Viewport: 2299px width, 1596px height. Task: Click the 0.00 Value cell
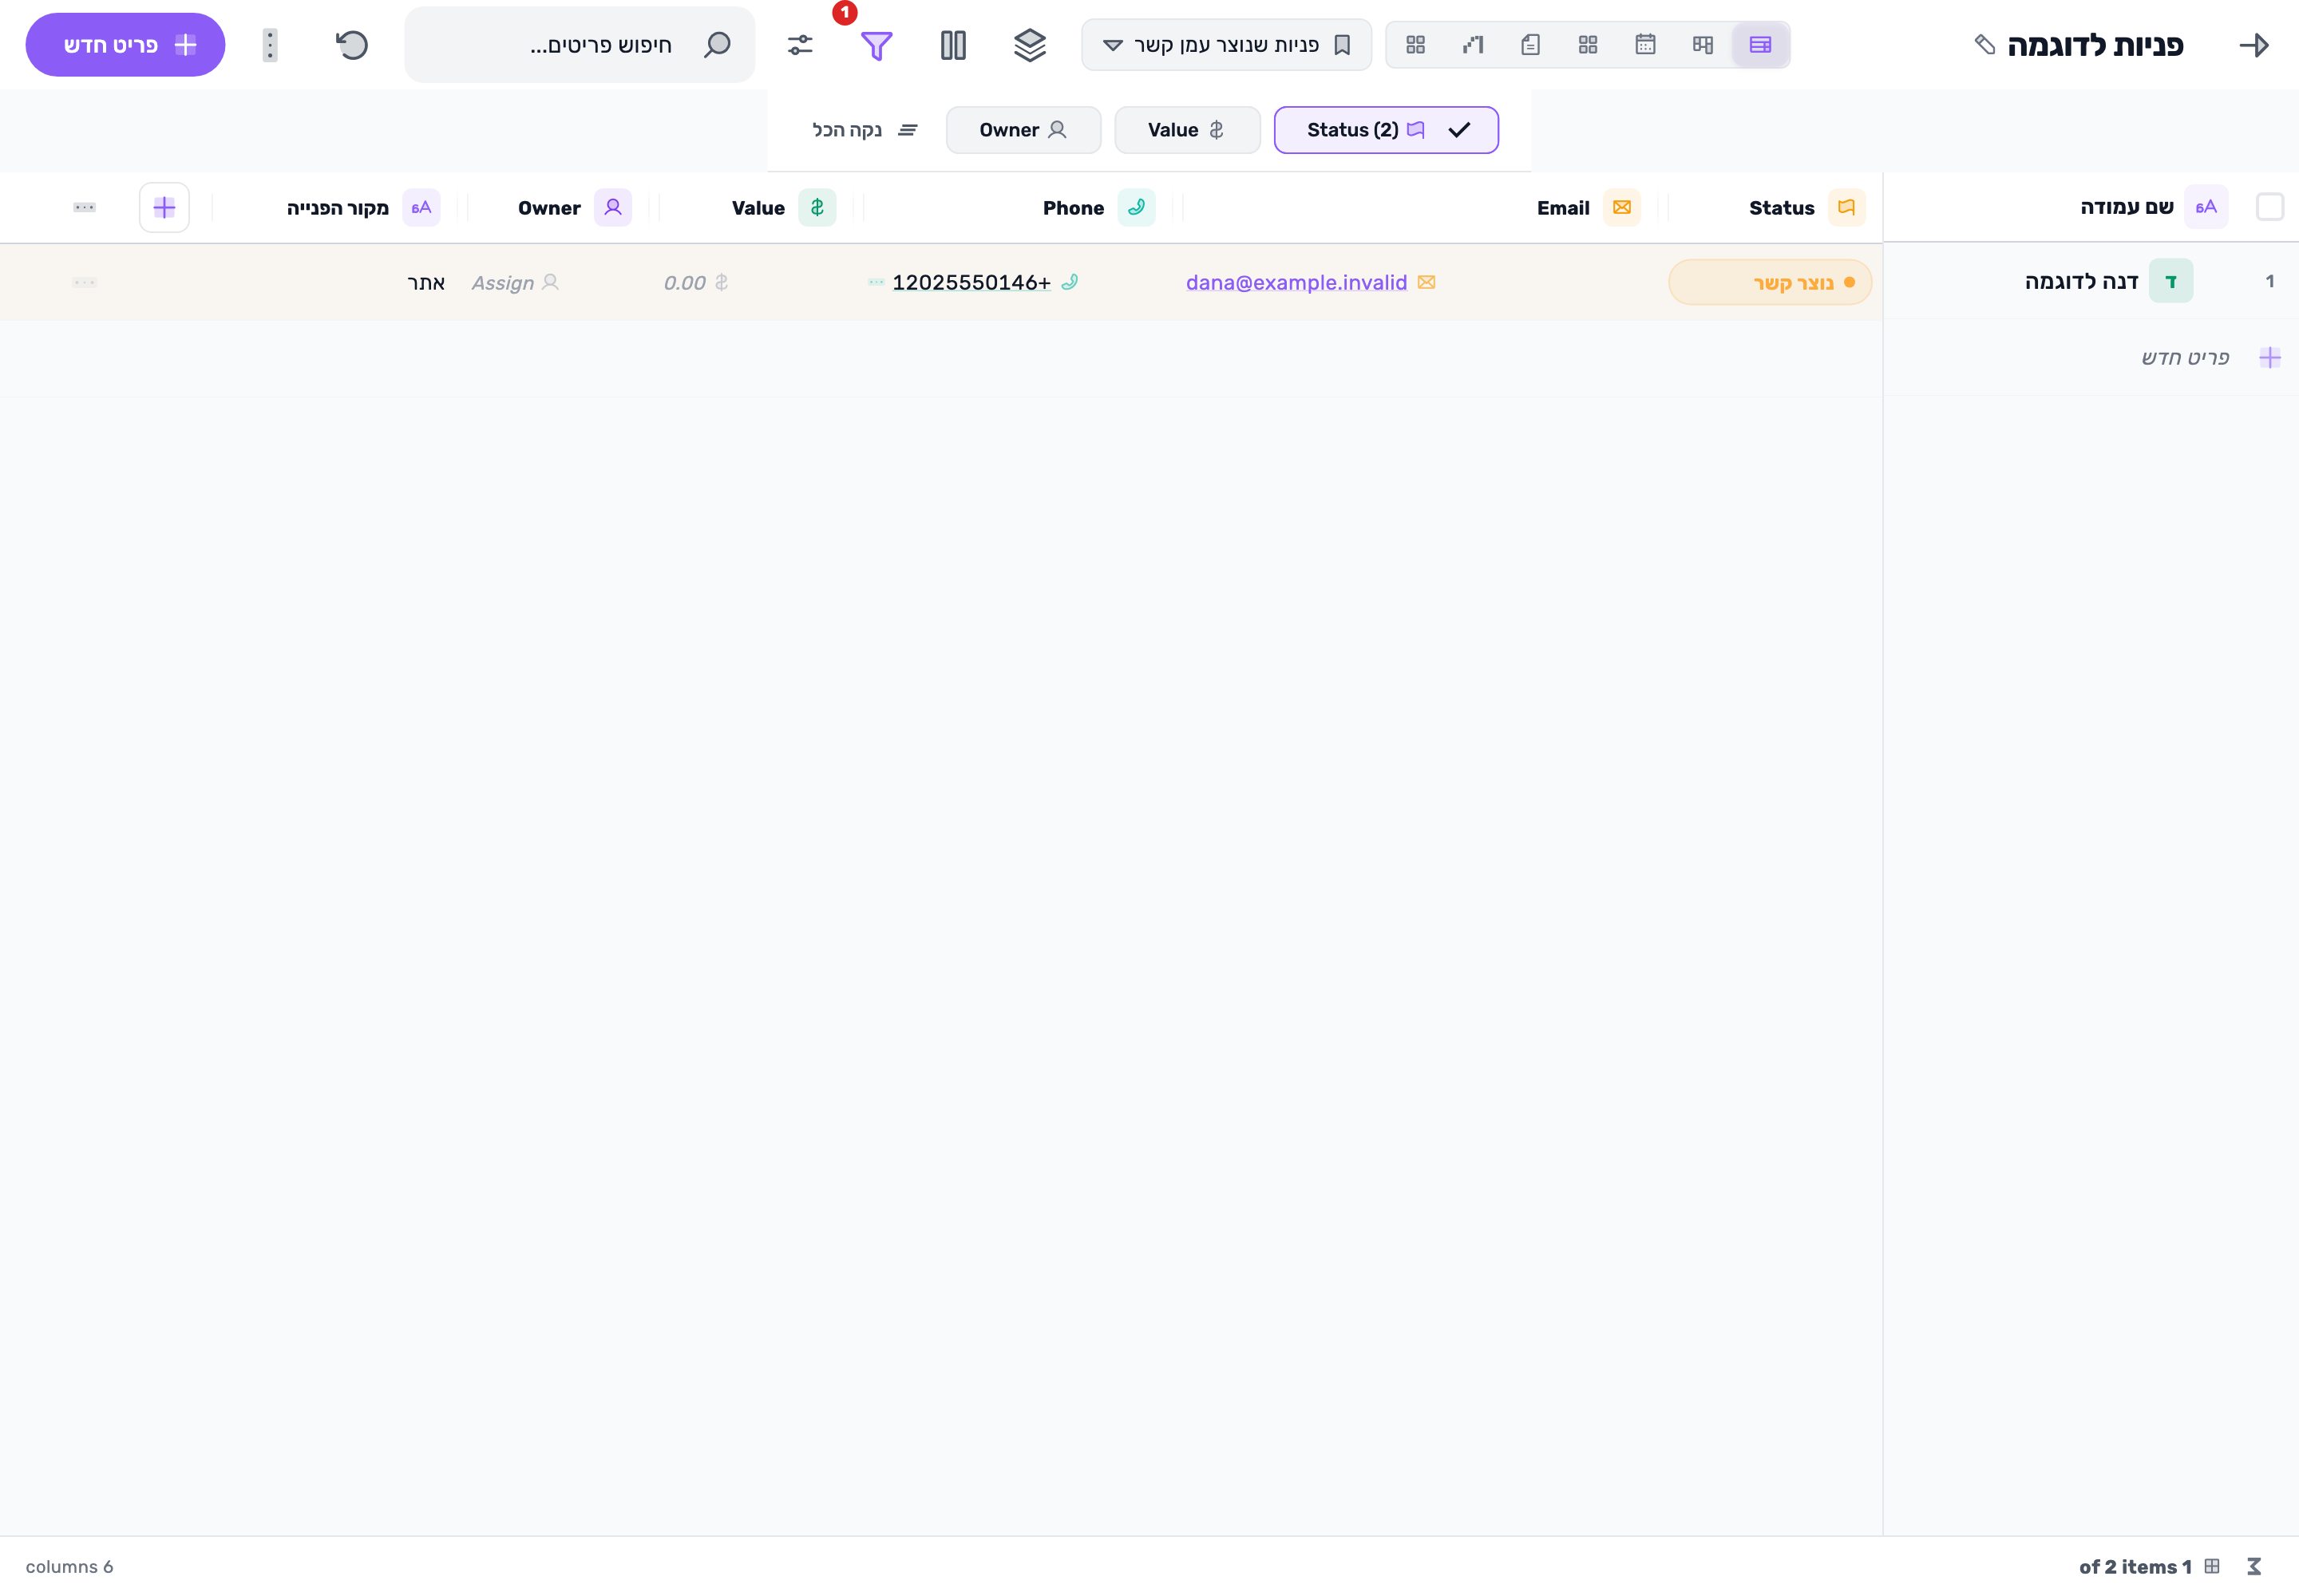click(x=694, y=283)
